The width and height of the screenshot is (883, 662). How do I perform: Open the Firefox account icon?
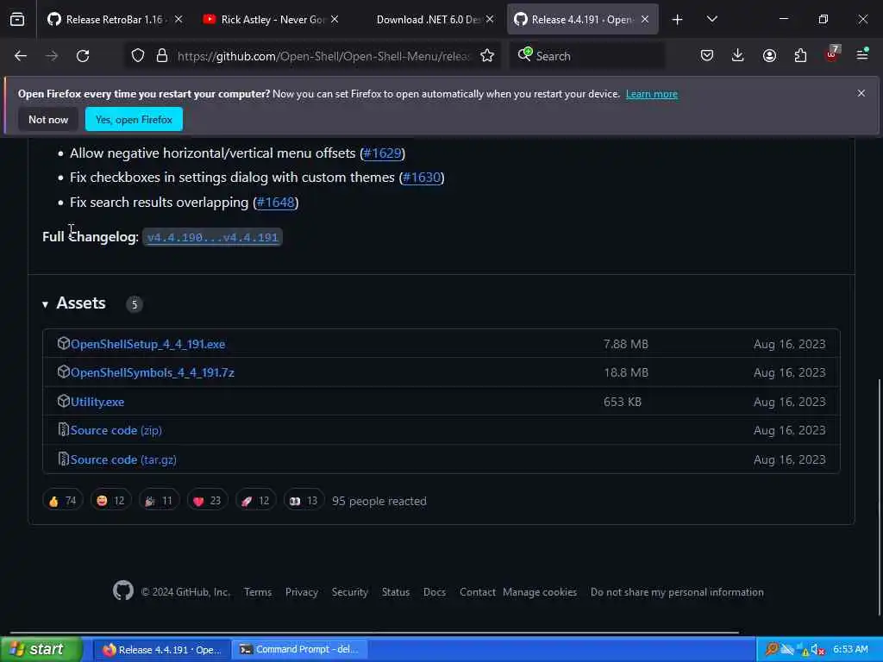[x=769, y=56]
